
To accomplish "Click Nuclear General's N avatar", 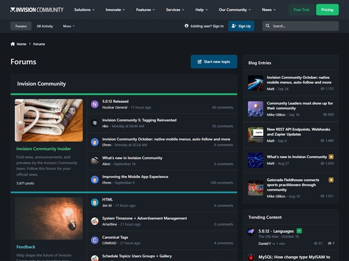I will [94, 104].
